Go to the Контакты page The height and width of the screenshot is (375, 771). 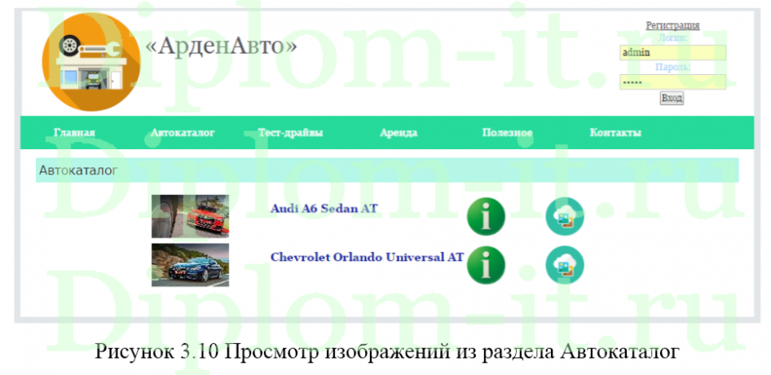(615, 133)
